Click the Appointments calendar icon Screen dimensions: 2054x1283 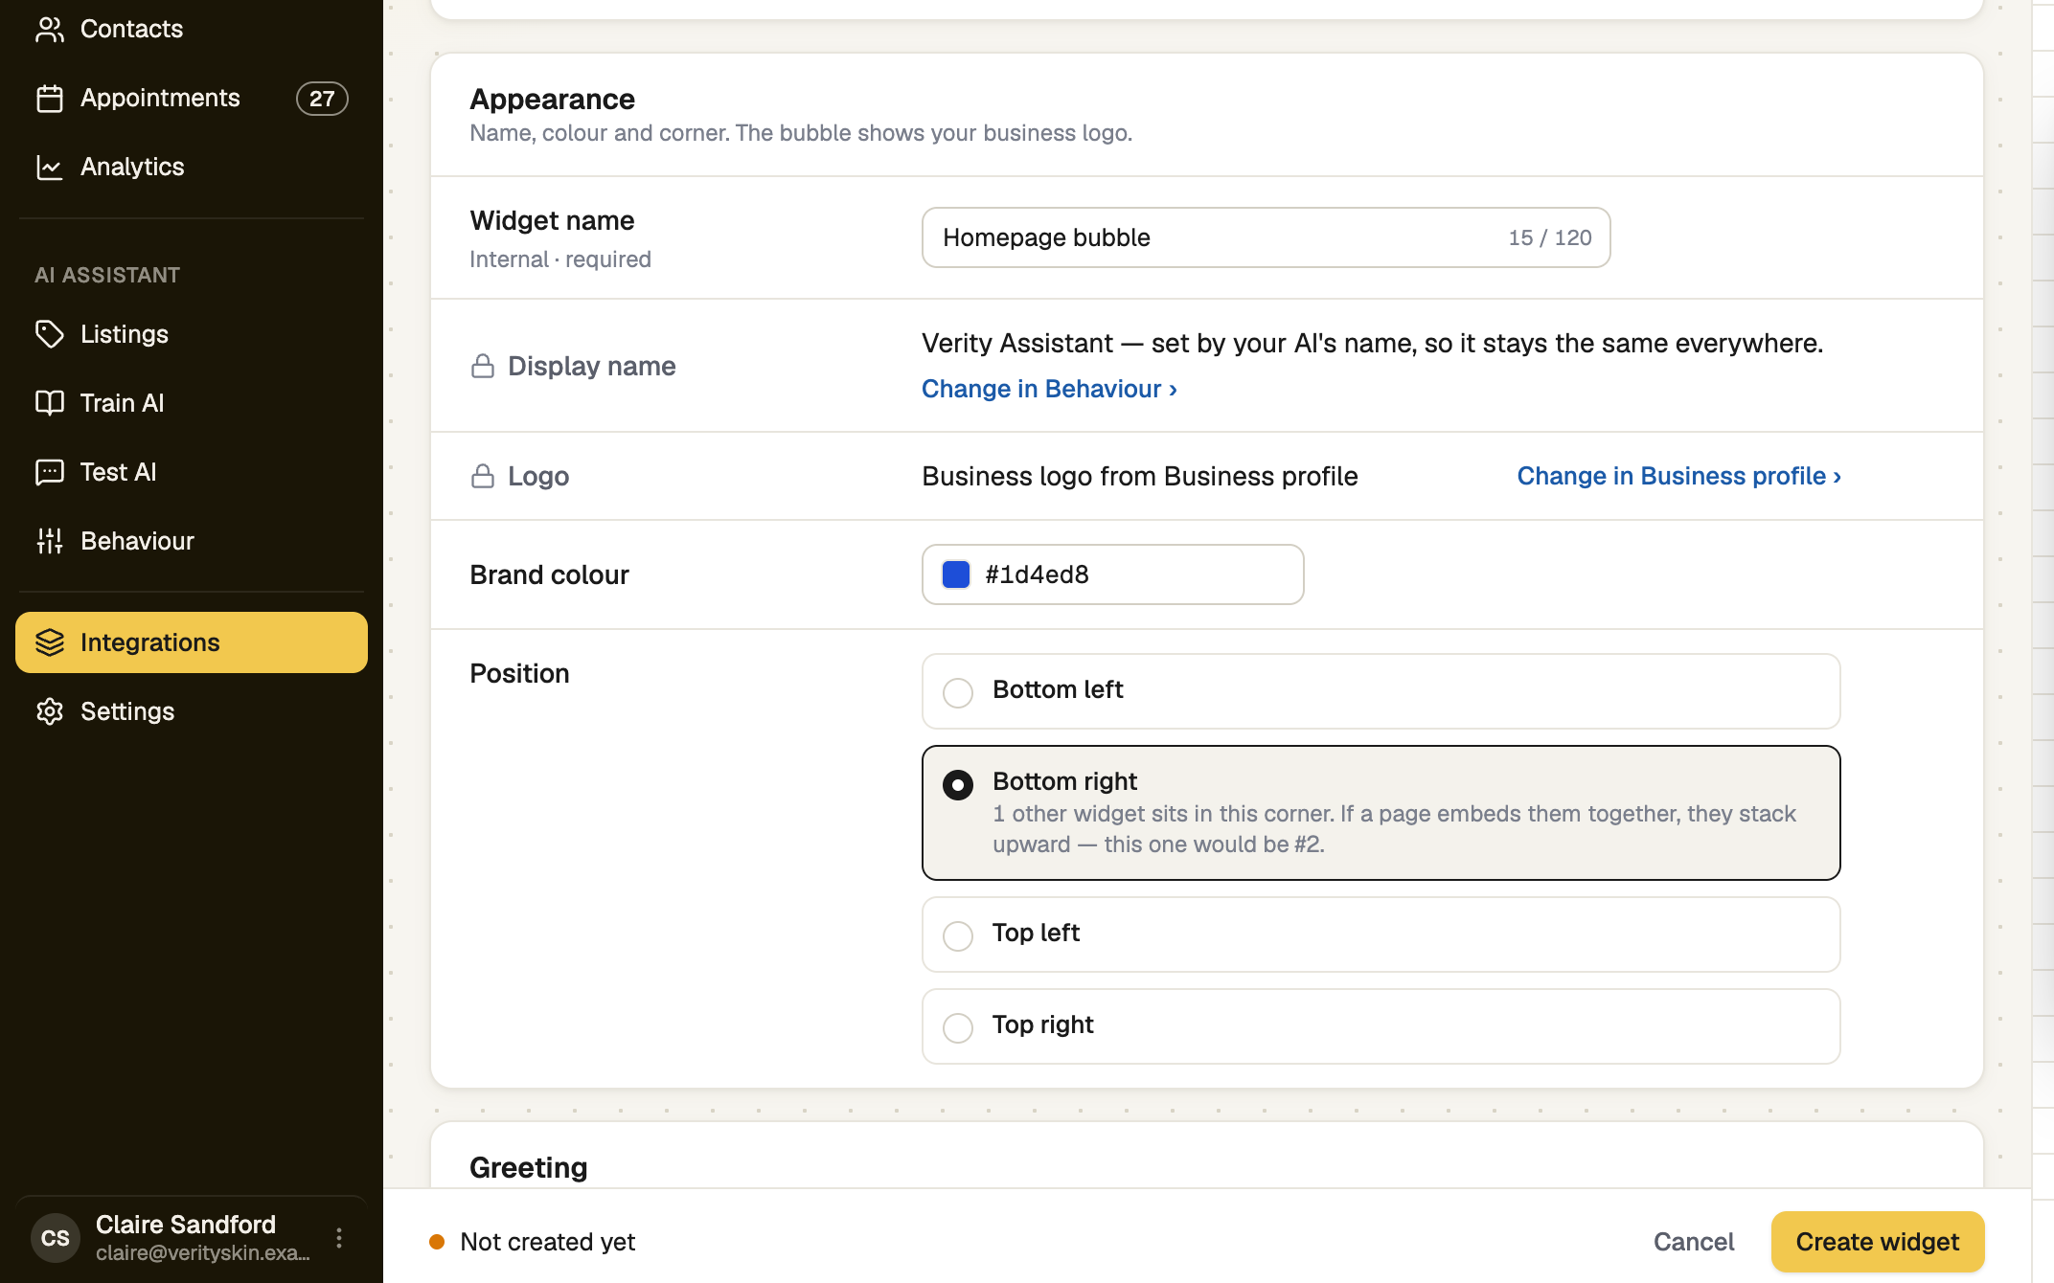click(x=50, y=99)
